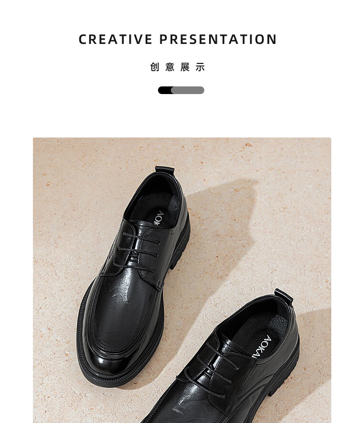Click the 创意展示 subtitle text
358x423 pixels.
pos(178,67)
